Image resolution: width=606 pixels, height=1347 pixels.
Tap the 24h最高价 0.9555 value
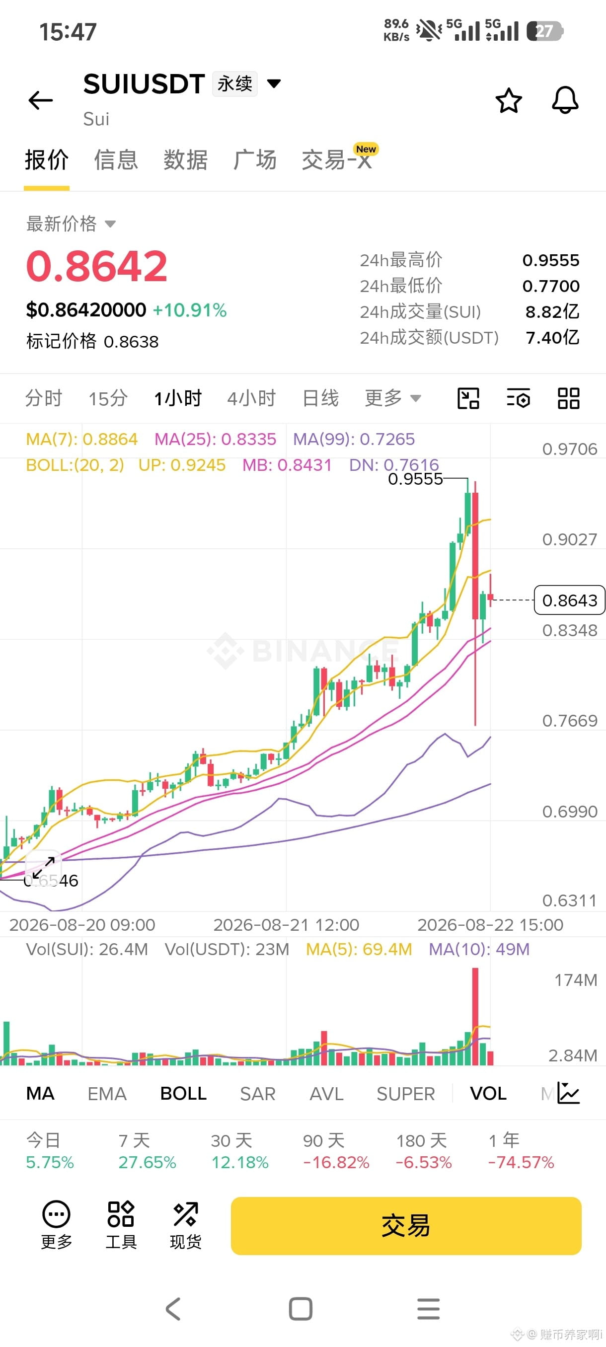coord(550,260)
